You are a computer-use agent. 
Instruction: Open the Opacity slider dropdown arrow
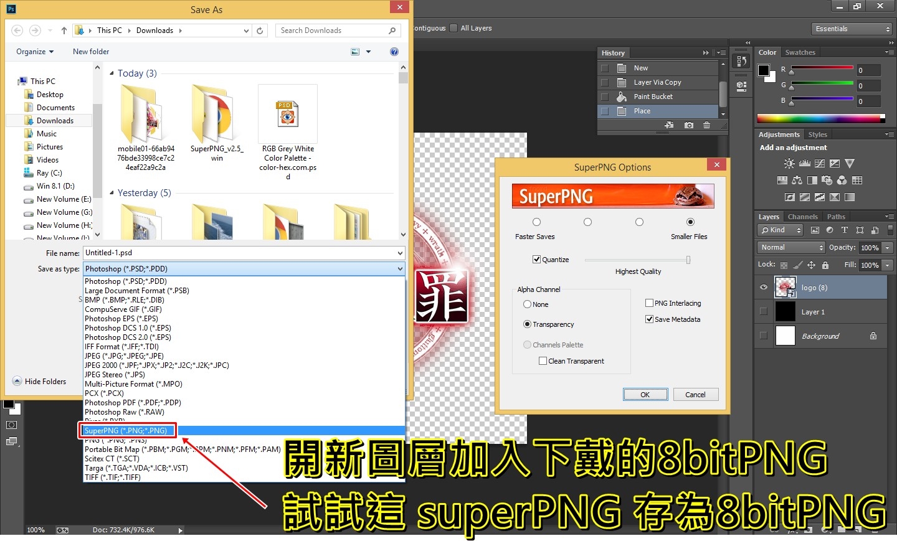click(888, 248)
